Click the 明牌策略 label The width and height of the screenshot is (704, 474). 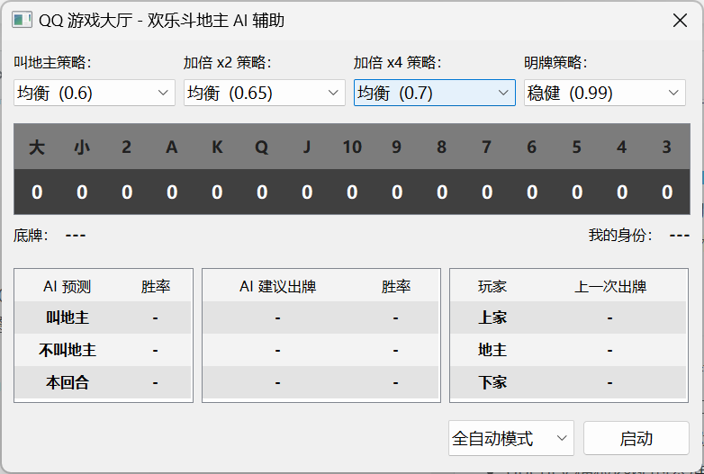555,63
